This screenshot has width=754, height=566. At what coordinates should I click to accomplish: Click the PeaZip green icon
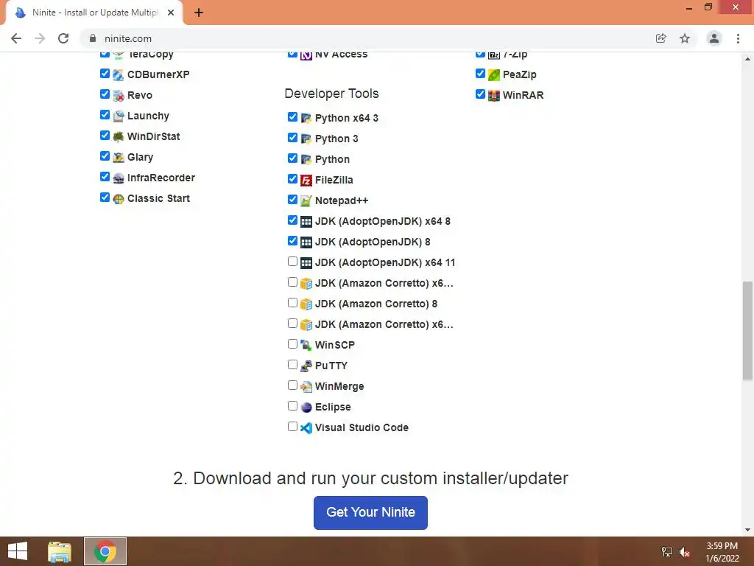point(494,75)
